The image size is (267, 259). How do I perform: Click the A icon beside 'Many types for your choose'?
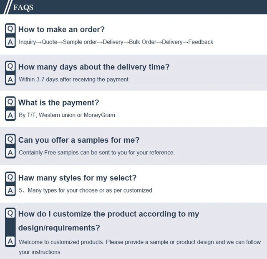[x=10, y=190]
